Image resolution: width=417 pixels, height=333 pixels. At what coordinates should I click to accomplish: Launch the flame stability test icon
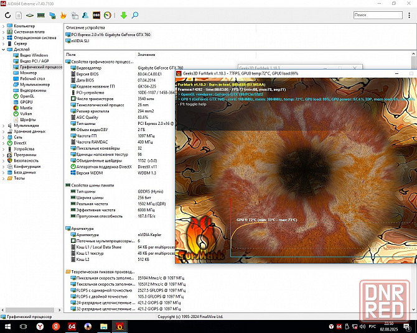coord(63,15)
